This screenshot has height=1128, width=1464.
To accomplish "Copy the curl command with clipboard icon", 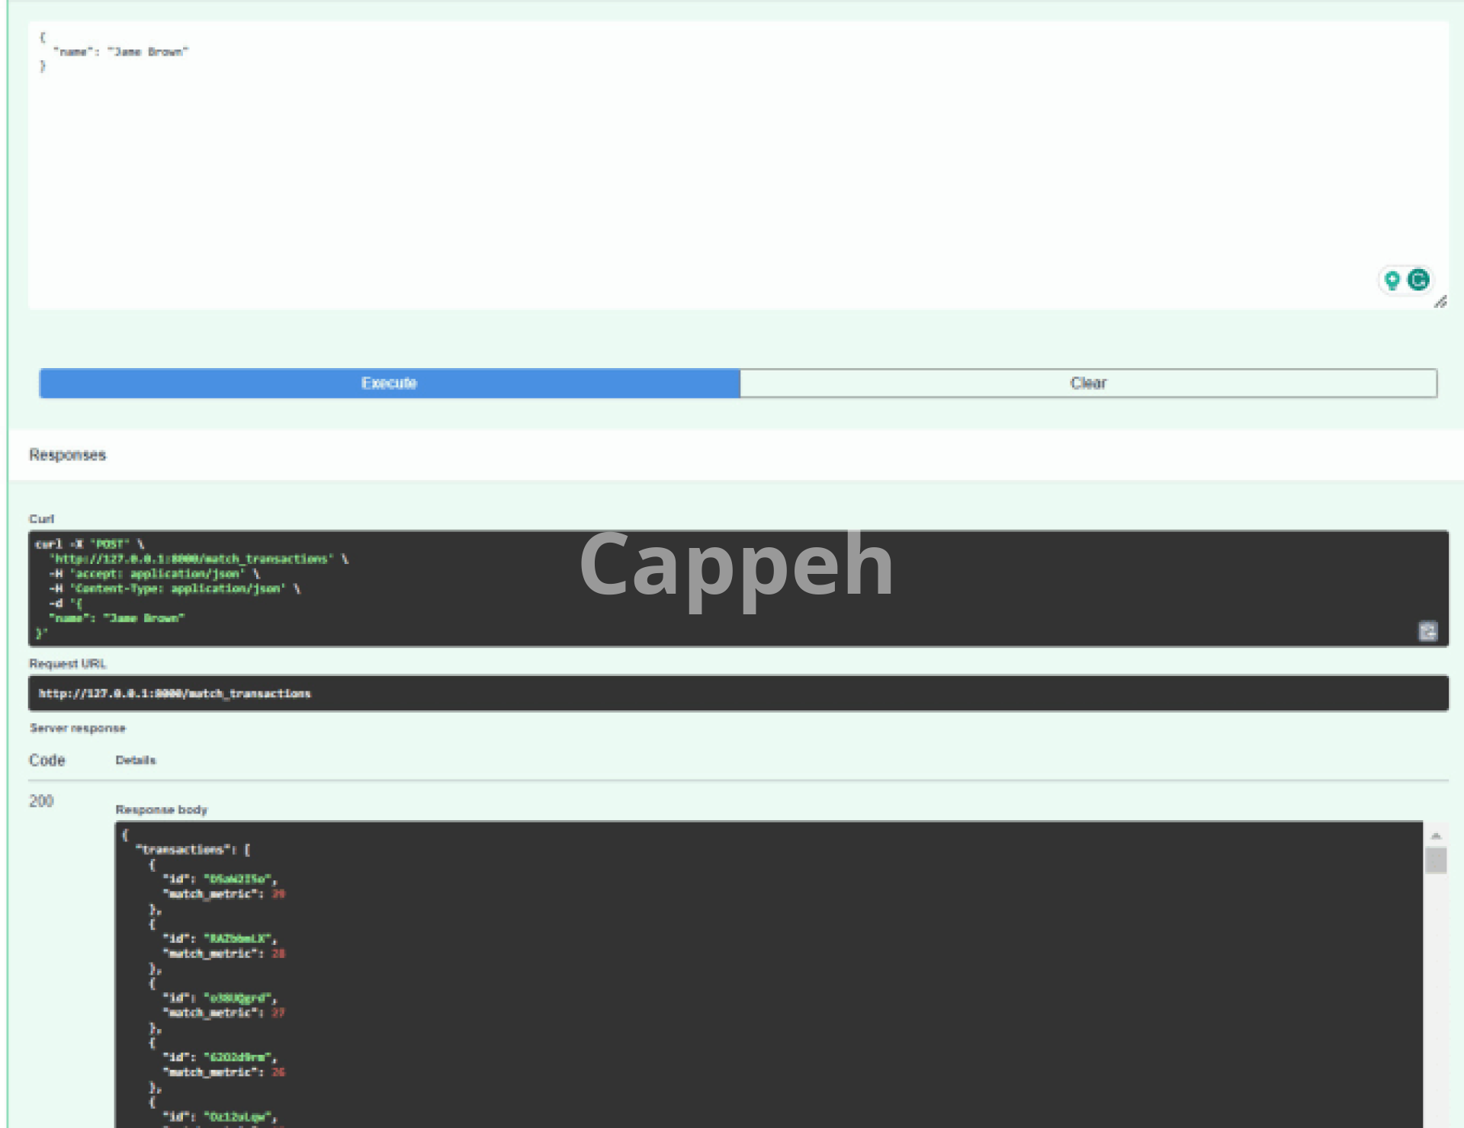I will point(1427,631).
